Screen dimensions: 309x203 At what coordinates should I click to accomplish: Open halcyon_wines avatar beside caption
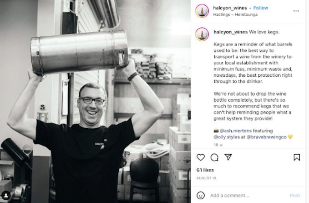coord(202,34)
